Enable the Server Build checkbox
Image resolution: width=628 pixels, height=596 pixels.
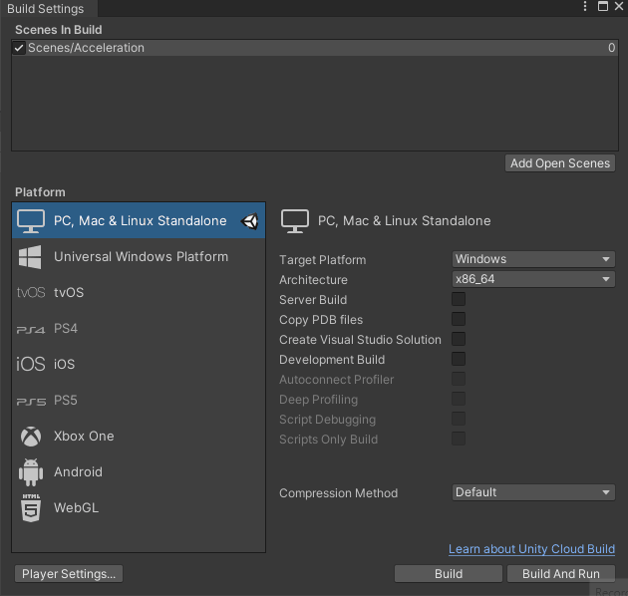459,299
